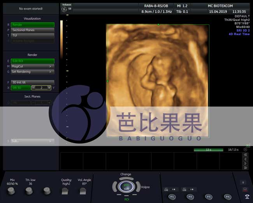The height and width of the screenshot is (203, 253).
Task: Click the orange gain color bar
Action: click(61, 40)
